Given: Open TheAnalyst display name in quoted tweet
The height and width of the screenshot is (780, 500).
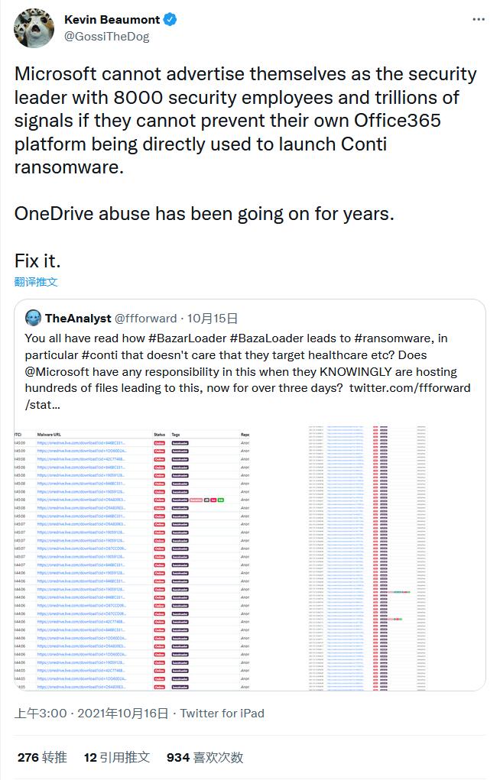Looking at the screenshot, I should pyautogui.click(x=78, y=318).
